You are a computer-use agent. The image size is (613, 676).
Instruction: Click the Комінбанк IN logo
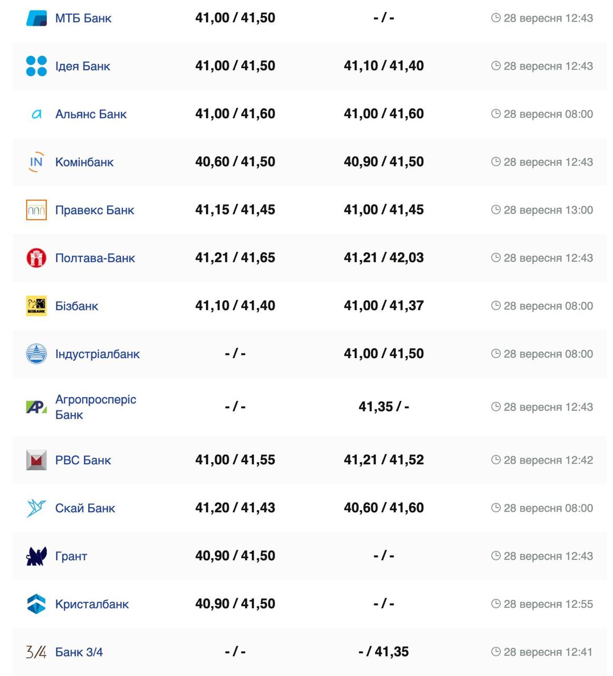click(36, 162)
